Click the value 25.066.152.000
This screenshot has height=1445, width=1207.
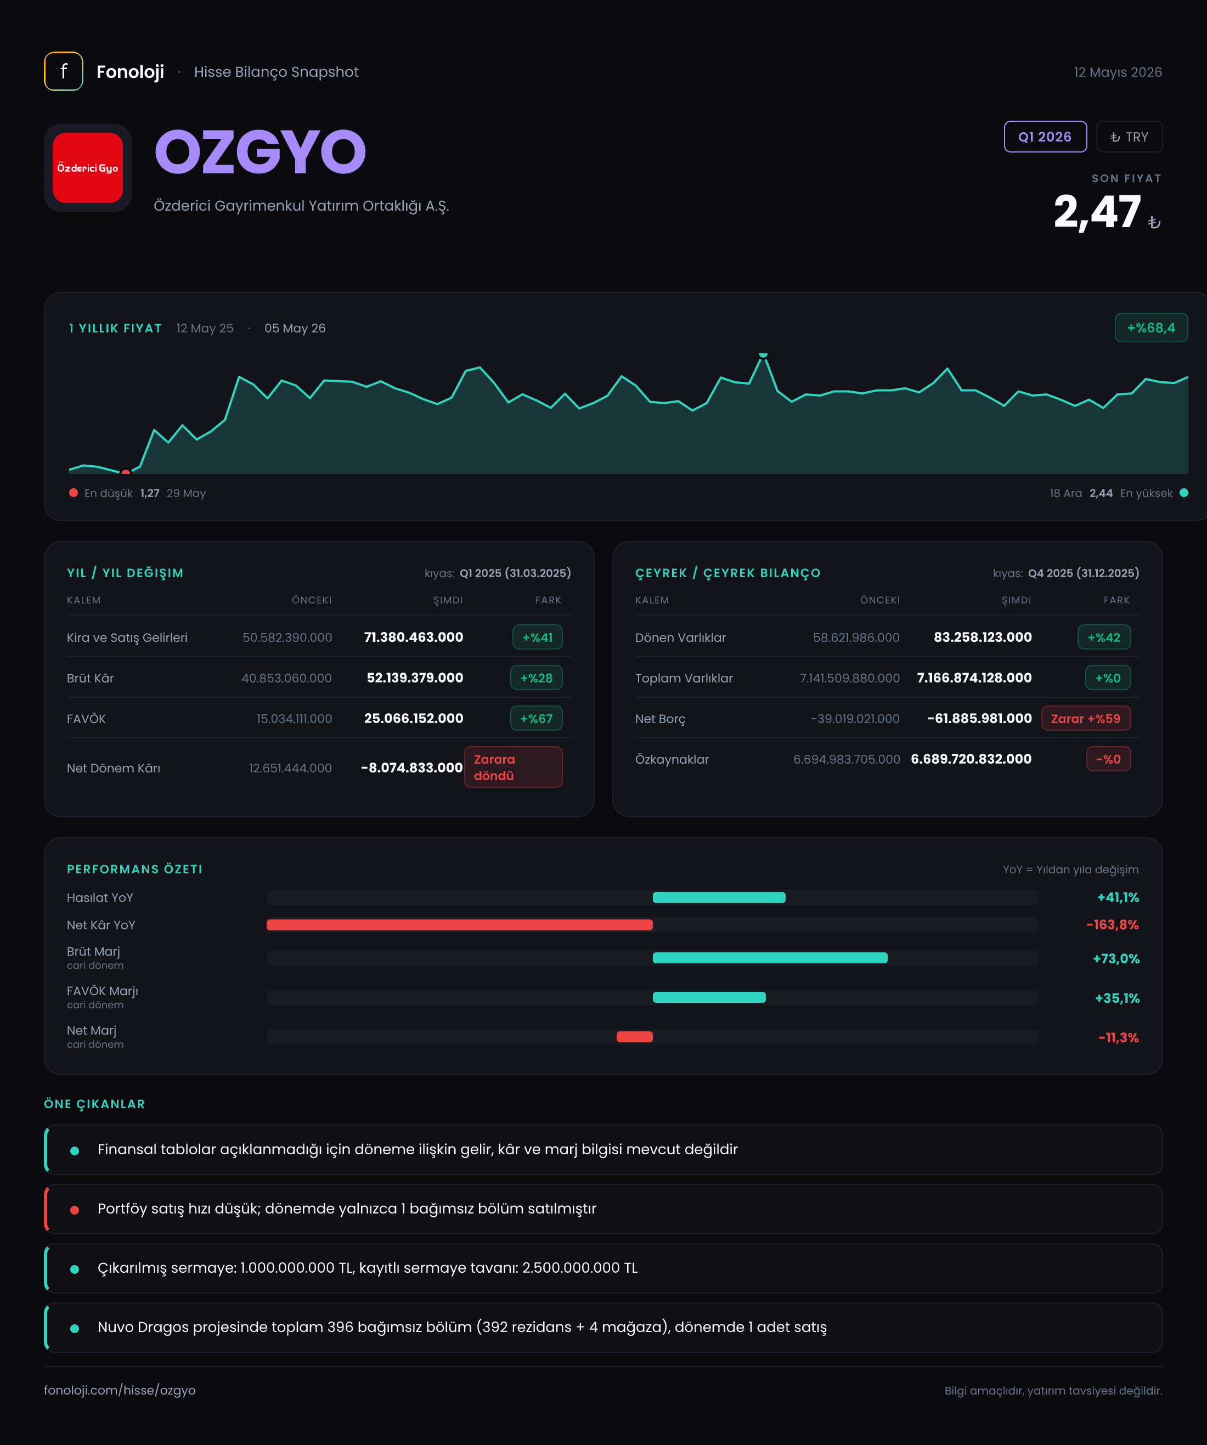point(413,718)
